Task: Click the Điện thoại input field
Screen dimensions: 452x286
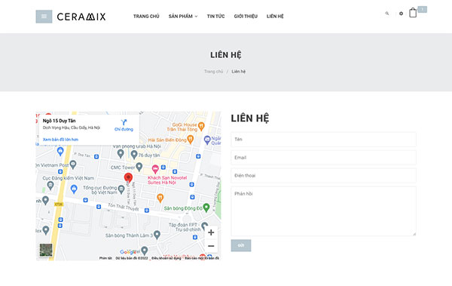Action: point(323,176)
